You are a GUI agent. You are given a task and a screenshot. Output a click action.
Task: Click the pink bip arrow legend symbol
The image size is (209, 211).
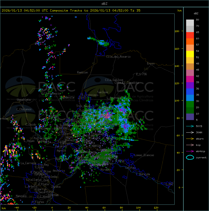pos(190,145)
